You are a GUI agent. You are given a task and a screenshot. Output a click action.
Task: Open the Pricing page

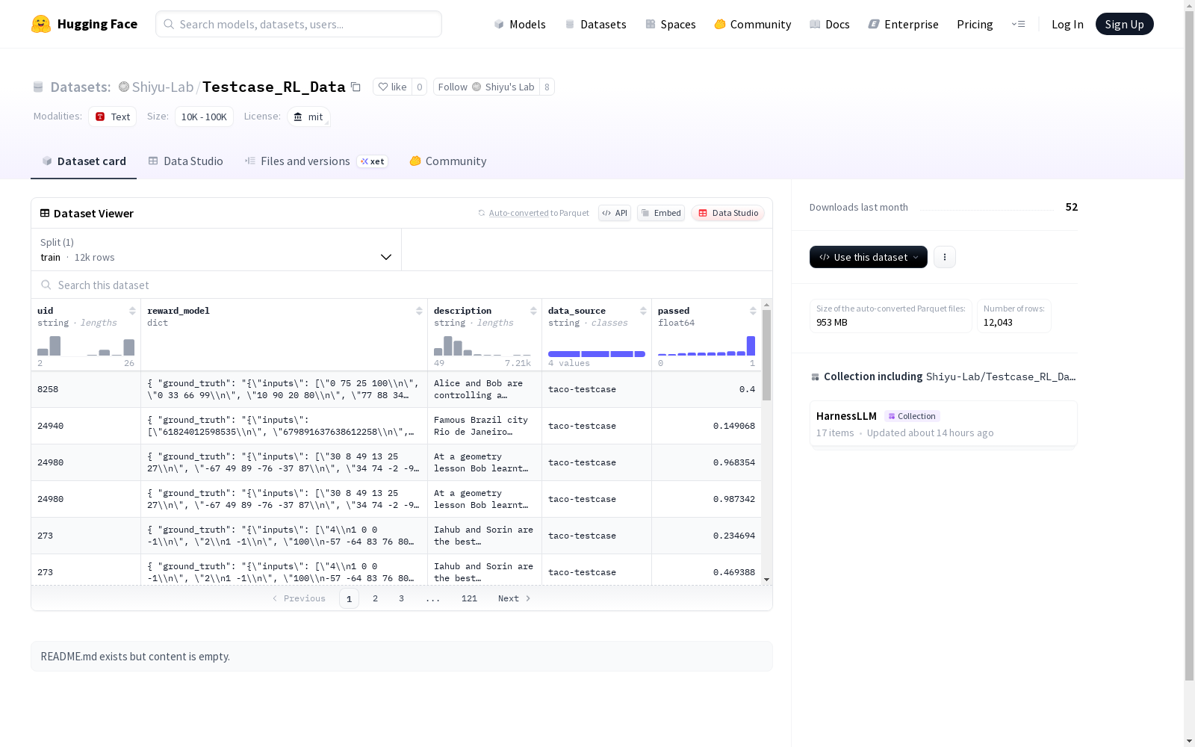point(975,24)
